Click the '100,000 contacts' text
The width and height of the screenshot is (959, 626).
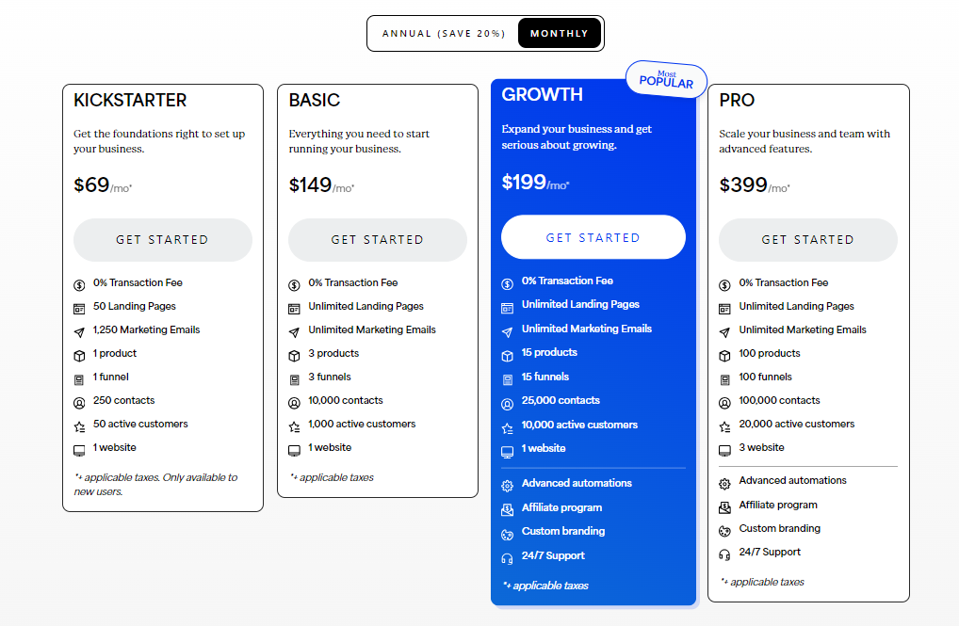tap(779, 400)
